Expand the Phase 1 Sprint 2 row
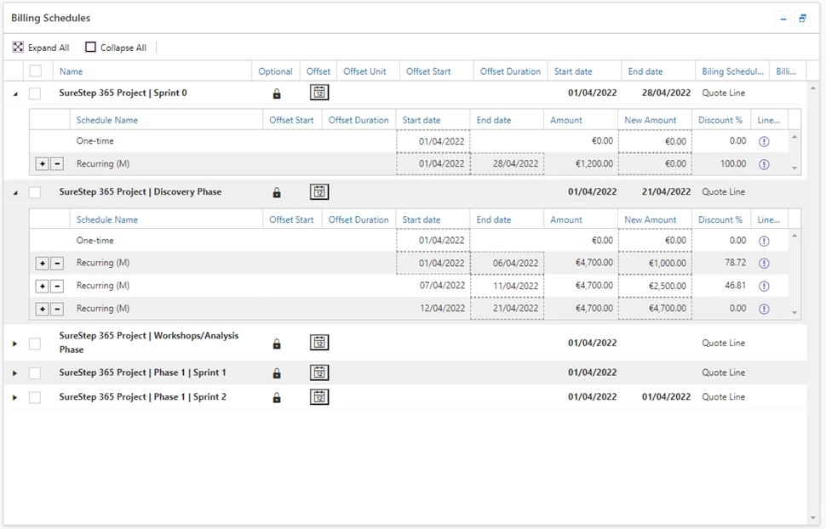This screenshot has height=529, width=826. (14, 397)
